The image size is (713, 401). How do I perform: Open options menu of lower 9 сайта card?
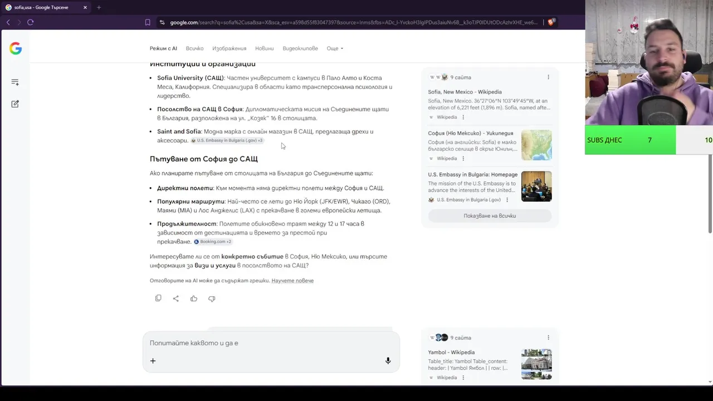pyautogui.click(x=548, y=338)
